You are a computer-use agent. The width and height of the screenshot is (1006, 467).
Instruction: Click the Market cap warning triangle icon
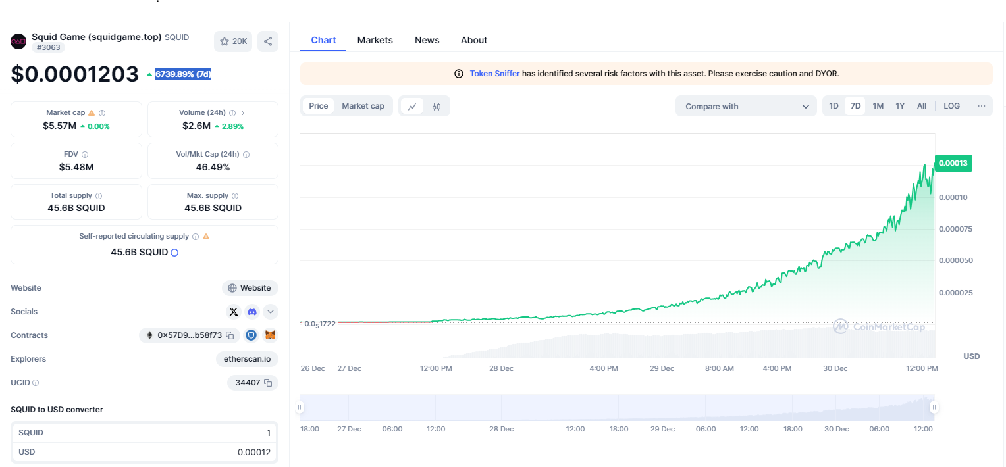pos(92,113)
